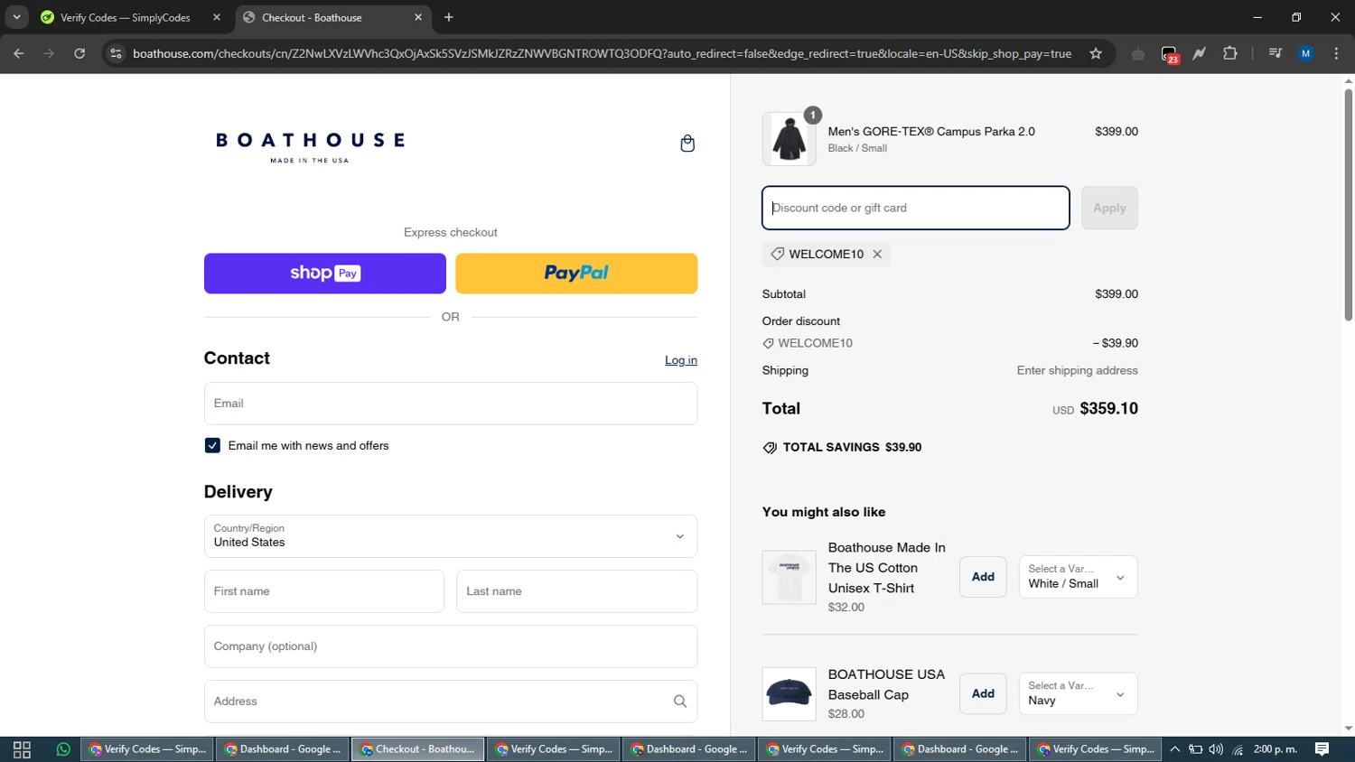
Task: Open the first Verify Codes taskbar window
Action: [x=147, y=749]
